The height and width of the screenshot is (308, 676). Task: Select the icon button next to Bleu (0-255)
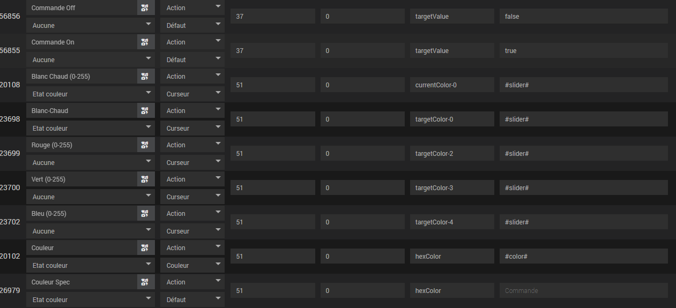146,214
